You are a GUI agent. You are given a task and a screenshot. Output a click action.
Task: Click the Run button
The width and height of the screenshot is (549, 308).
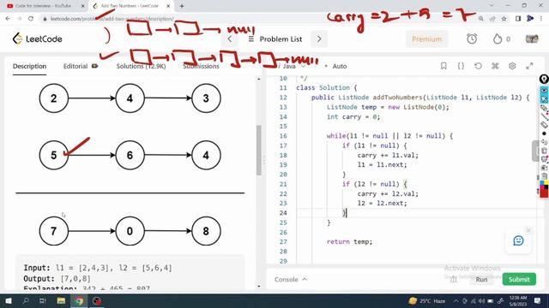[x=481, y=280]
